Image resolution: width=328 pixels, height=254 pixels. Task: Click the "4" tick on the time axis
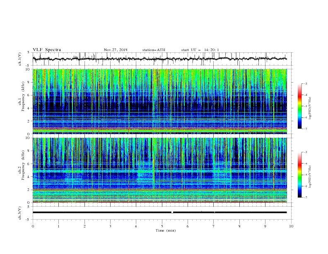click(136, 226)
